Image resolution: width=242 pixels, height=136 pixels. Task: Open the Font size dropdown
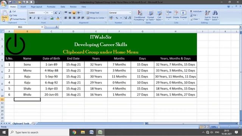[x=52, y=13]
